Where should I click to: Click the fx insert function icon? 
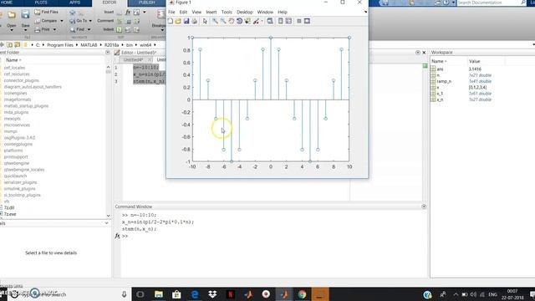click(x=128, y=12)
